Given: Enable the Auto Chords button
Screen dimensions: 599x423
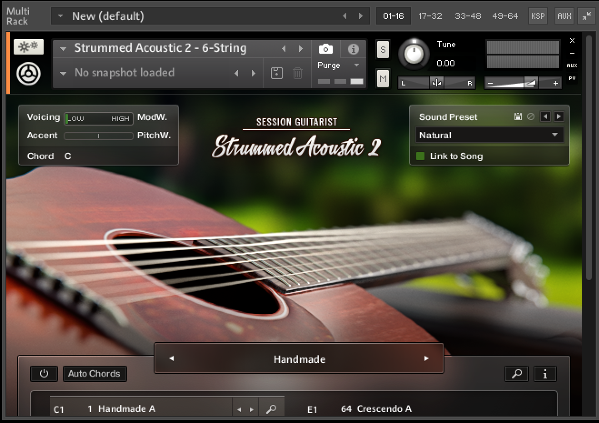Looking at the screenshot, I should [95, 374].
